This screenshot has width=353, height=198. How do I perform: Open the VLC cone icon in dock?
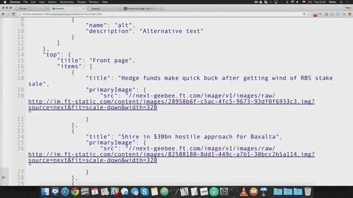(x=244, y=191)
